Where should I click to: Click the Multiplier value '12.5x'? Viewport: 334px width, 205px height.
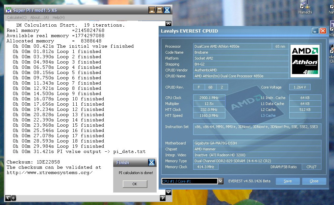[209, 104]
